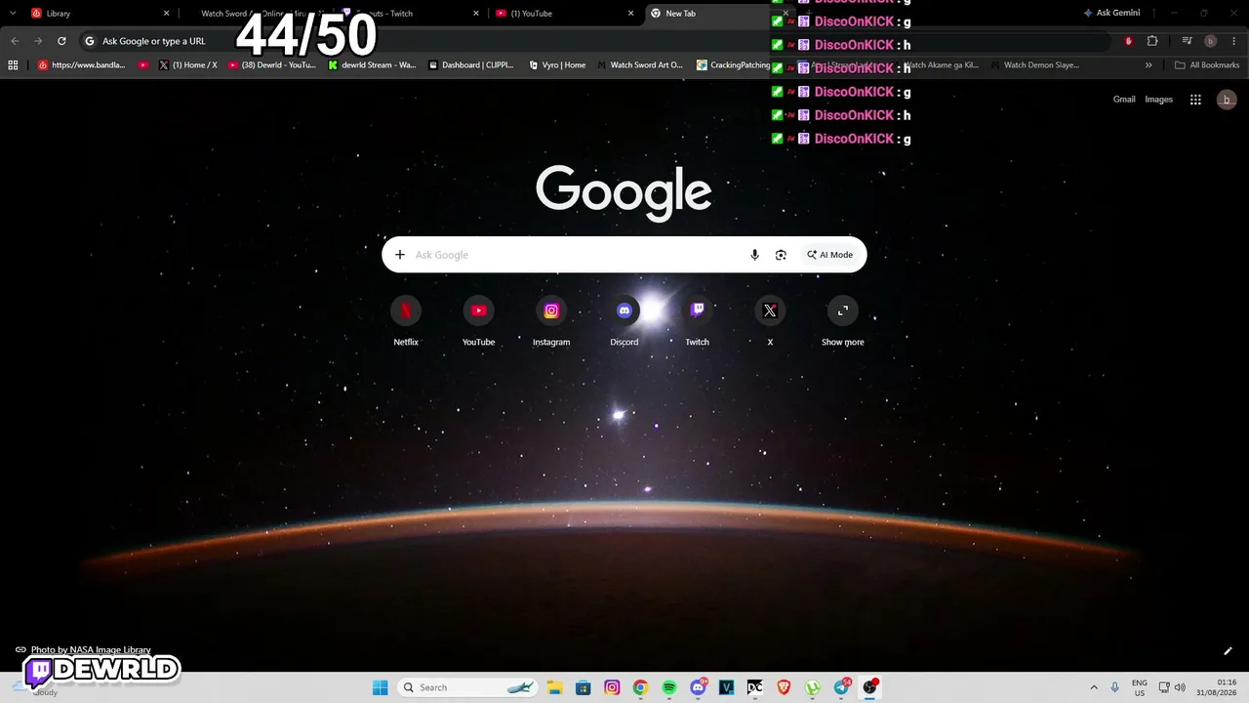Screen dimensions: 1249x703
Task: Expand the hidden bookmarks chevron
Action: 1148,65
